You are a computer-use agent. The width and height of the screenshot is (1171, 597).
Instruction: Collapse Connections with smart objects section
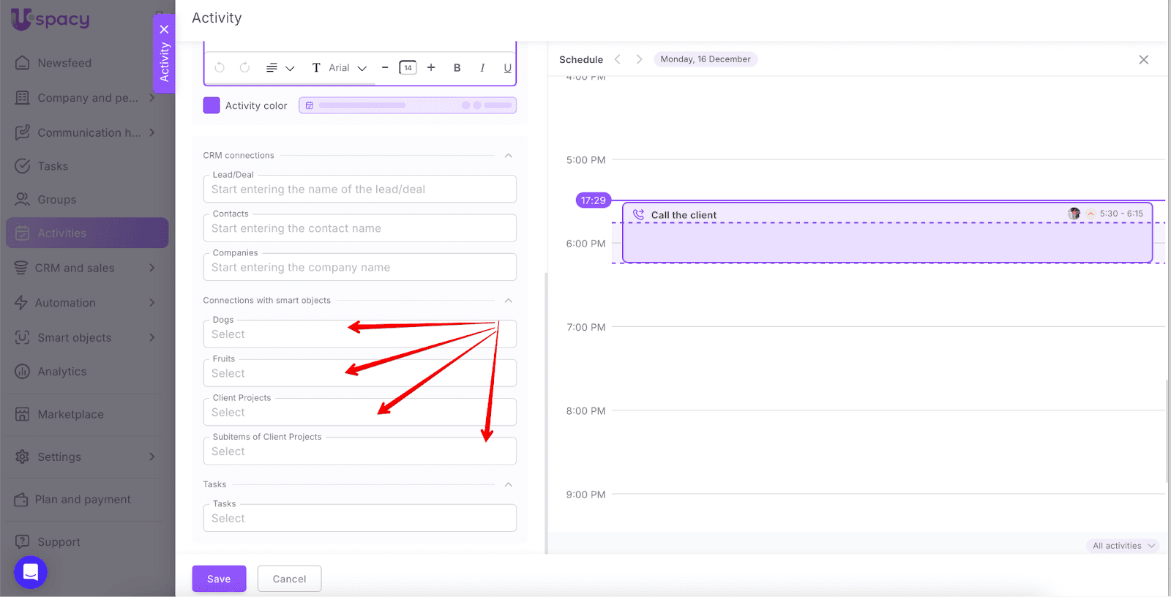508,301
